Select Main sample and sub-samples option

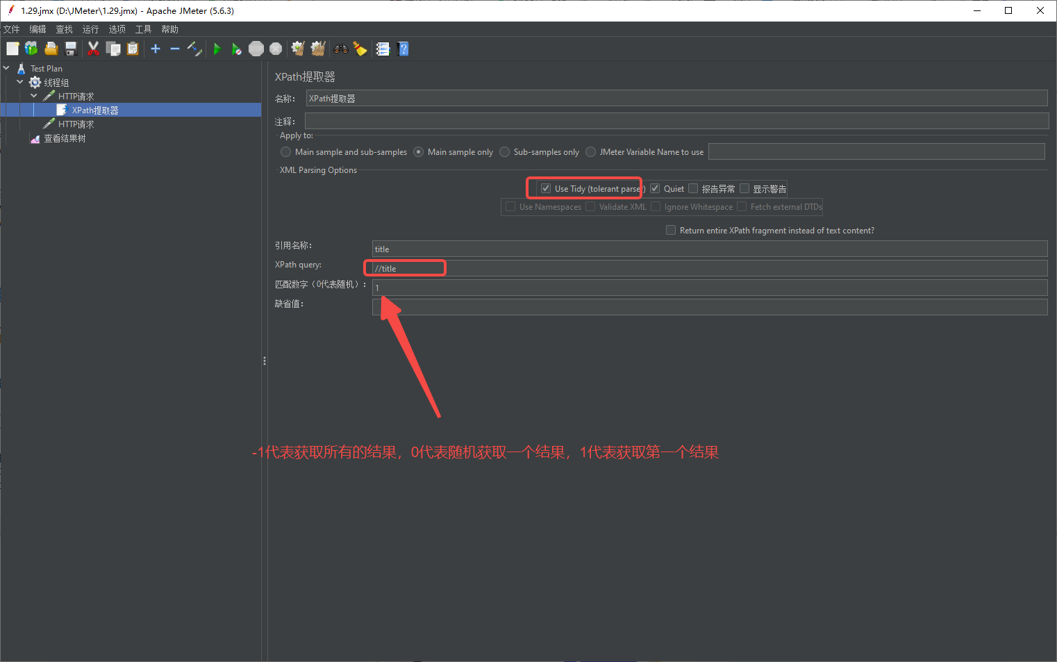[285, 152]
